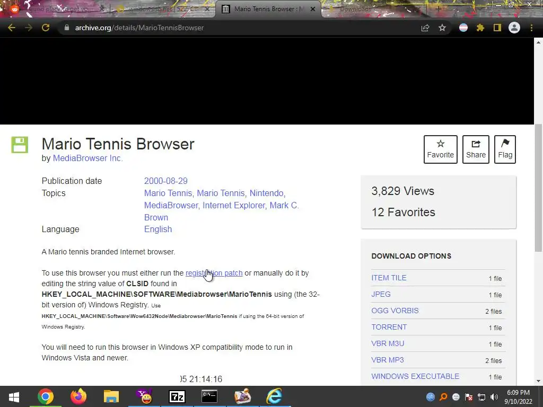The height and width of the screenshot is (407, 543).
Task: Click the 2000-08-29 publication date link
Action: click(165, 181)
